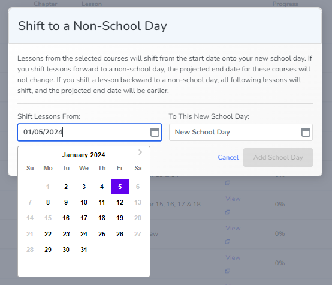This screenshot has height=285, width=332.
Task: Click the Shift Lessons From label
Action: tap(49, 116)
